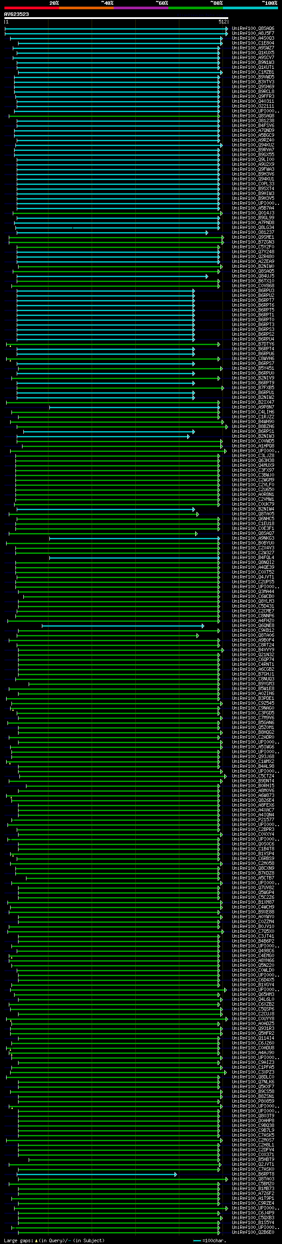The height and width of the screenshot is (1244, 282).
Task: Click UniRef100_B7FXB5 entry
Action: (x=252, y=387)
